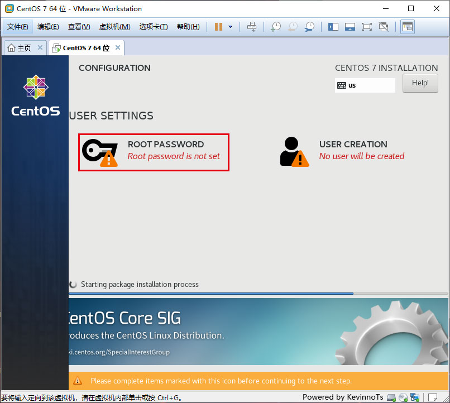Viewport: 450px width, 403px height.
Task: Close the VMware Workstation window
Action: (437, 8)
